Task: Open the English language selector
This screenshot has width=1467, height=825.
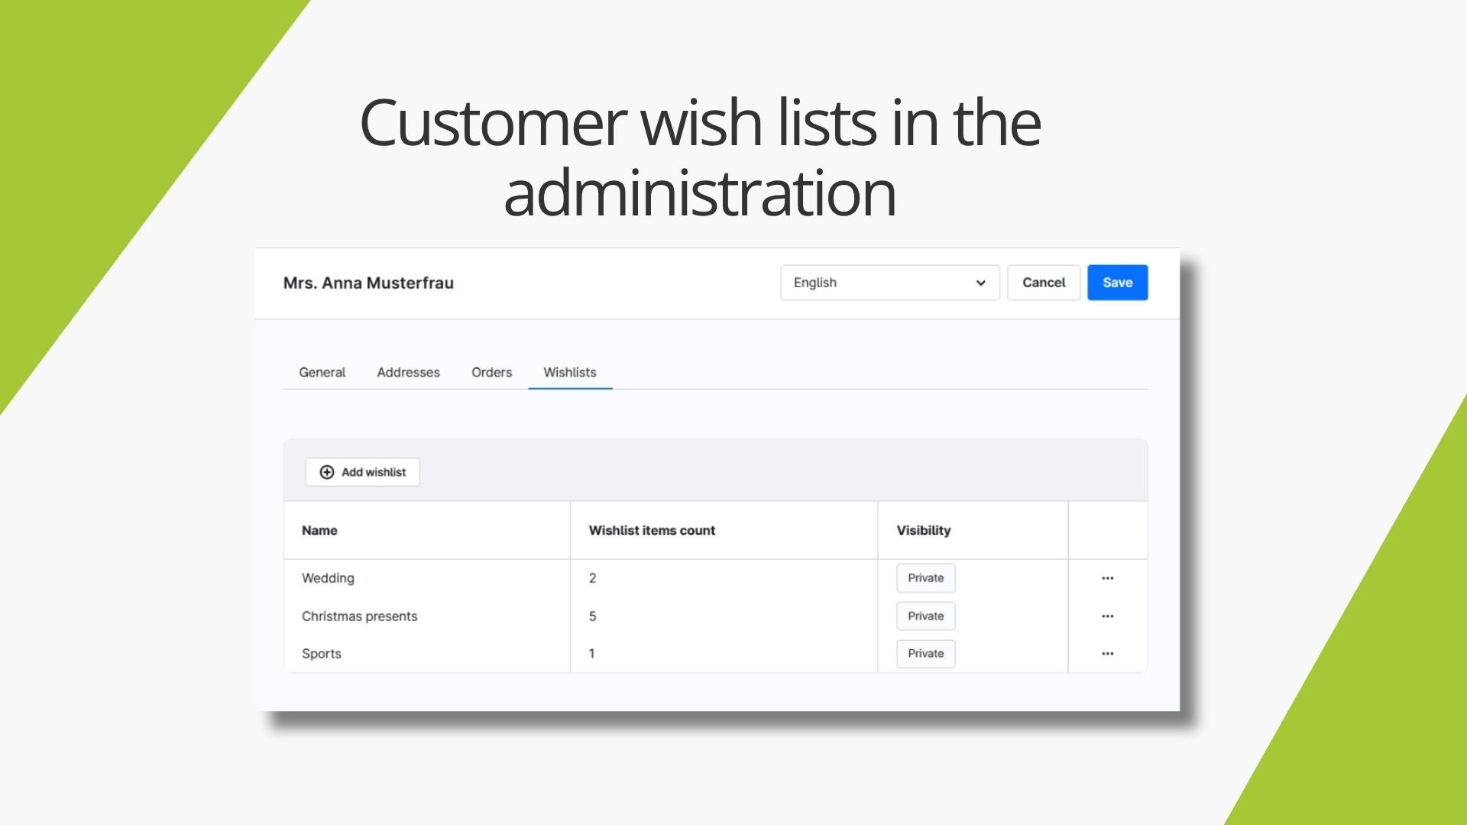Action: point(890,283)
